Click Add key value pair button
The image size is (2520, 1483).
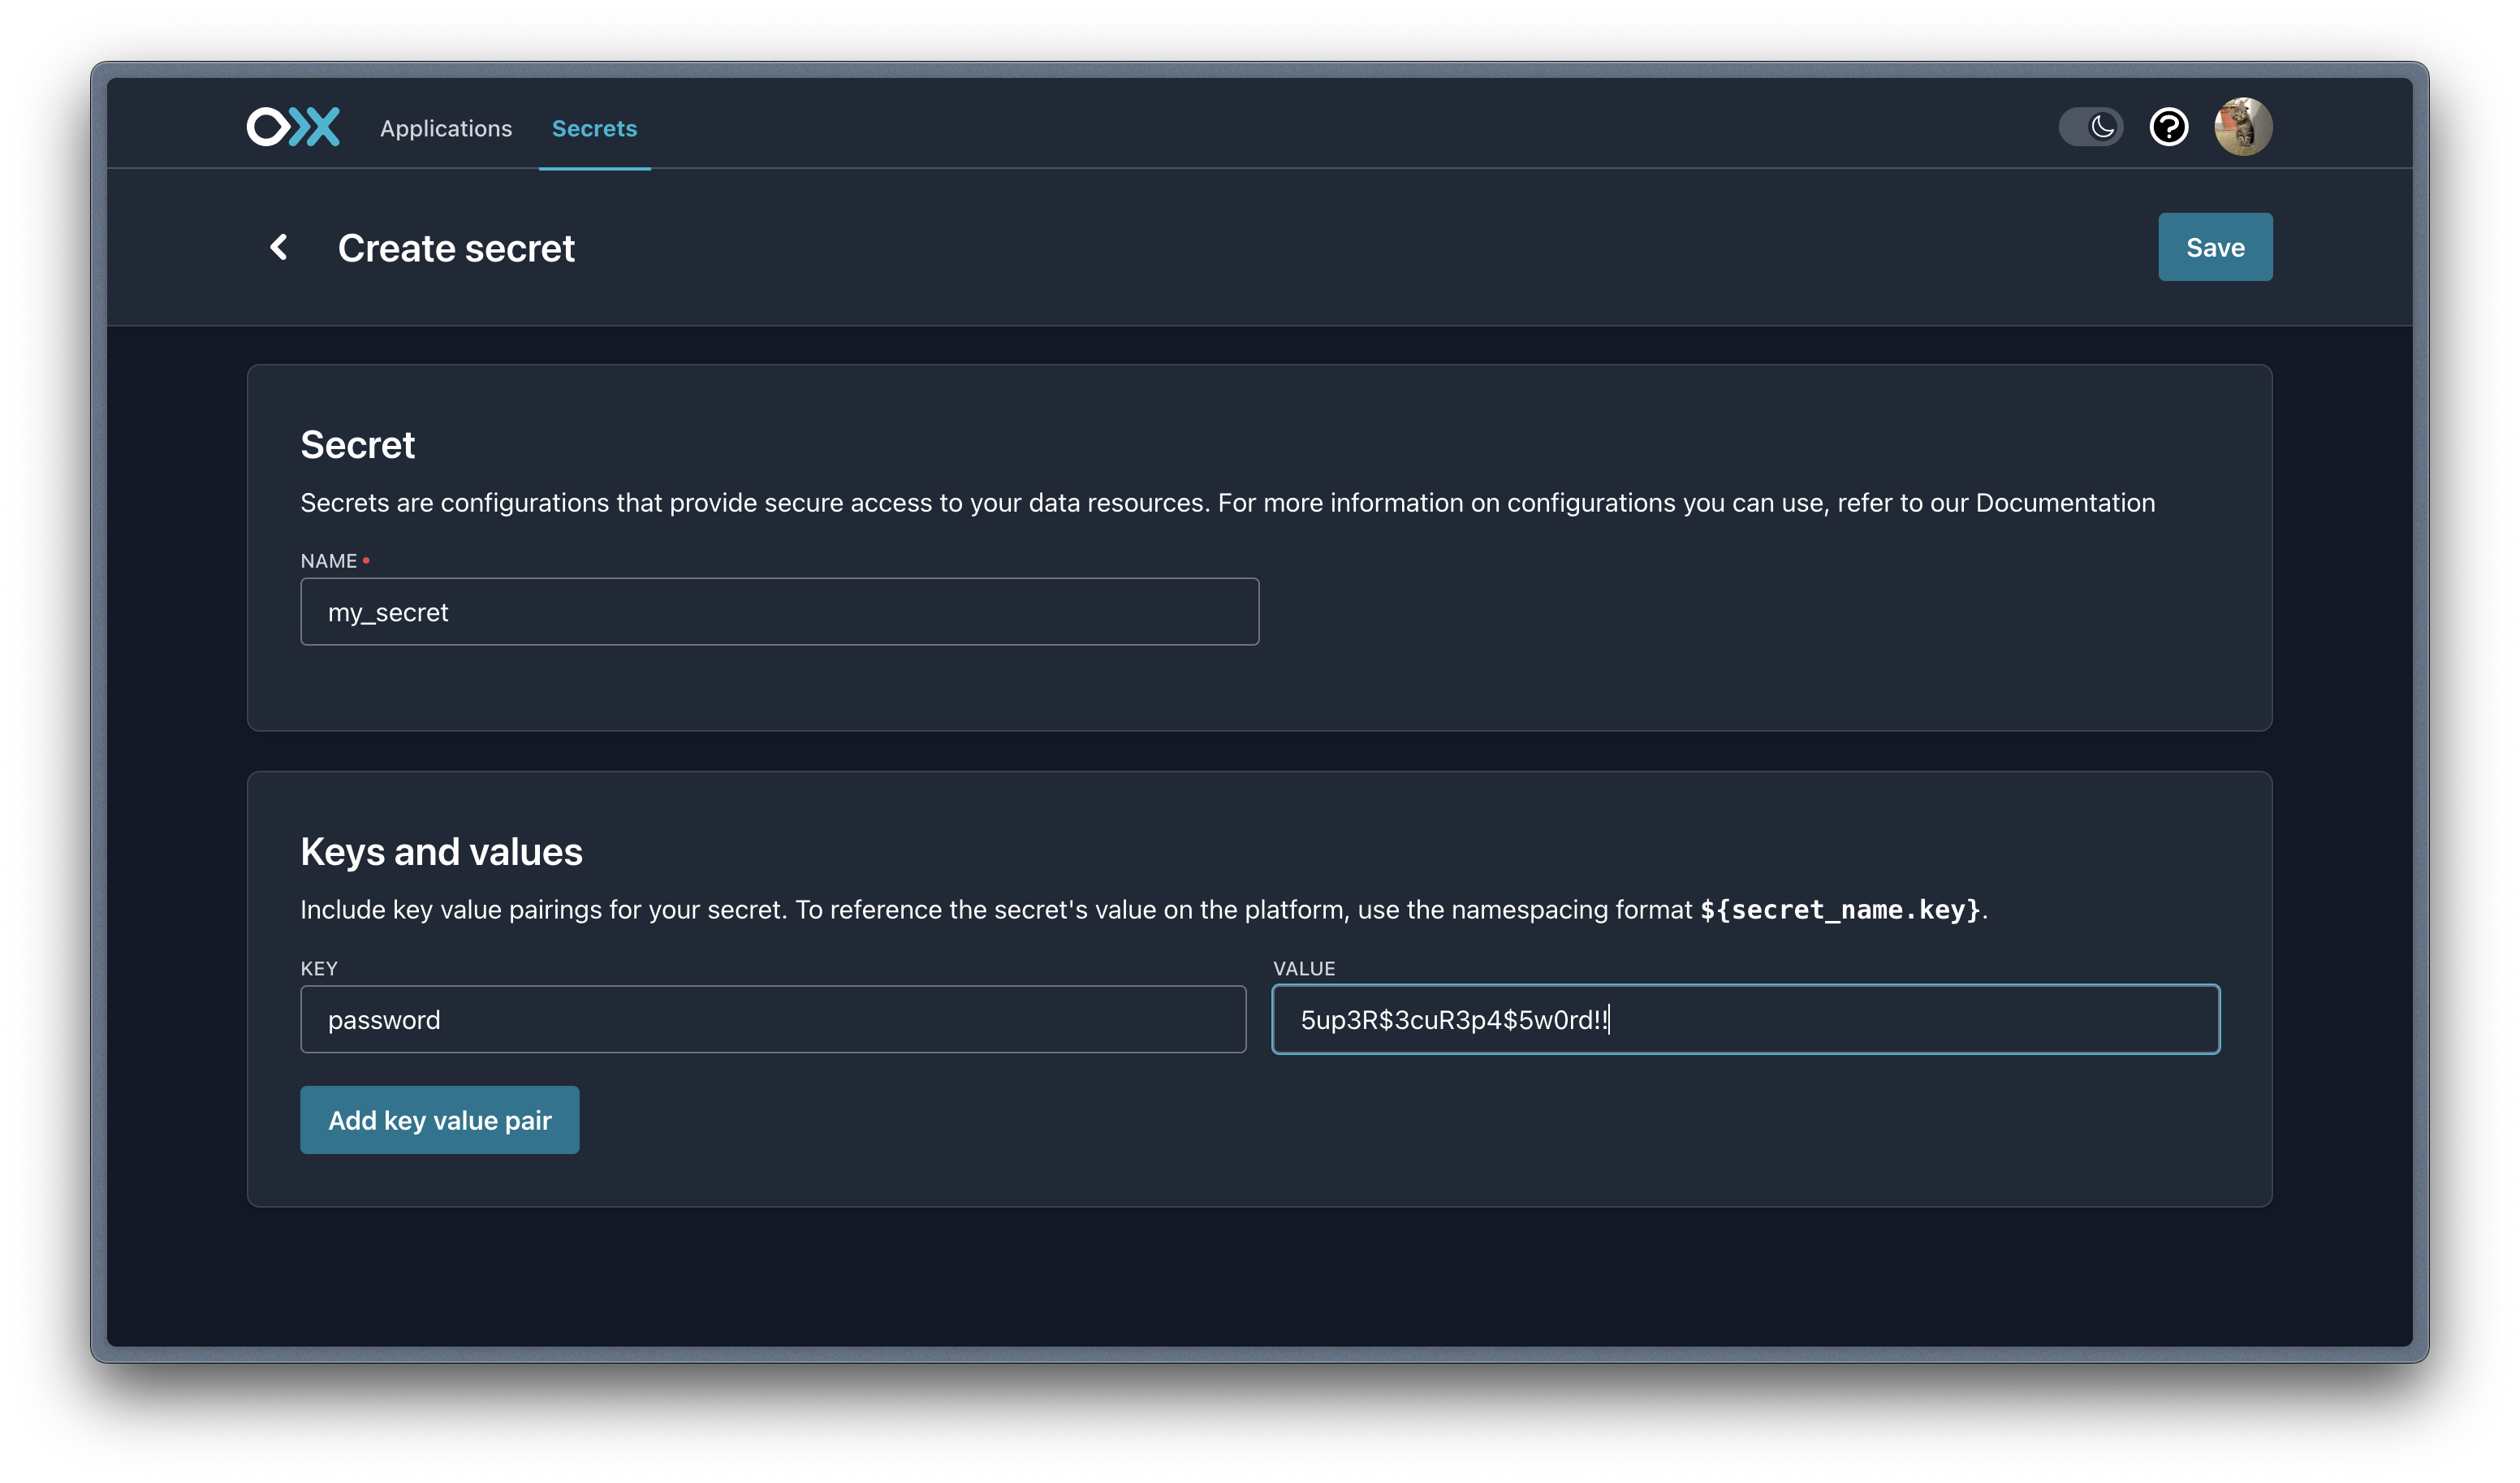[x=438, y=1119]
